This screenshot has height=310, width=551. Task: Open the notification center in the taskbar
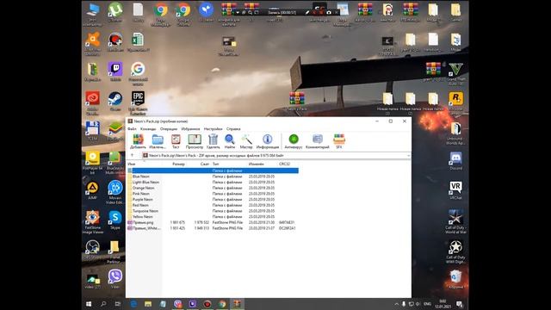point(459,304)
